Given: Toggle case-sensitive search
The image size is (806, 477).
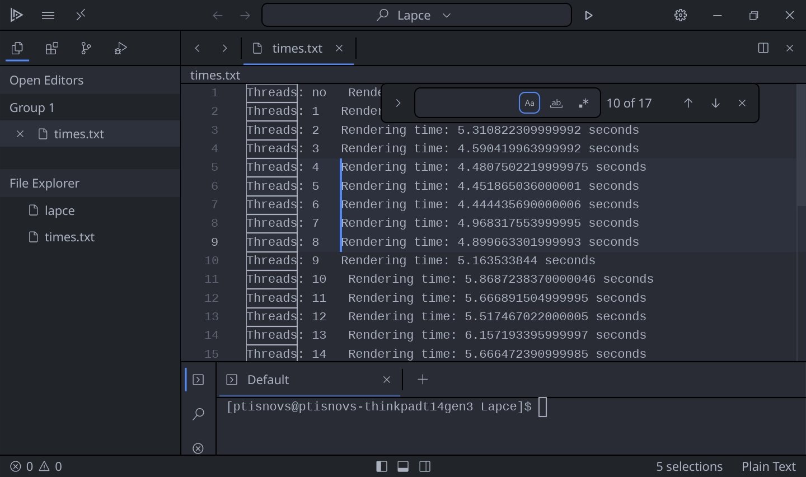Looking at the screenshot, I should [529, 103].
